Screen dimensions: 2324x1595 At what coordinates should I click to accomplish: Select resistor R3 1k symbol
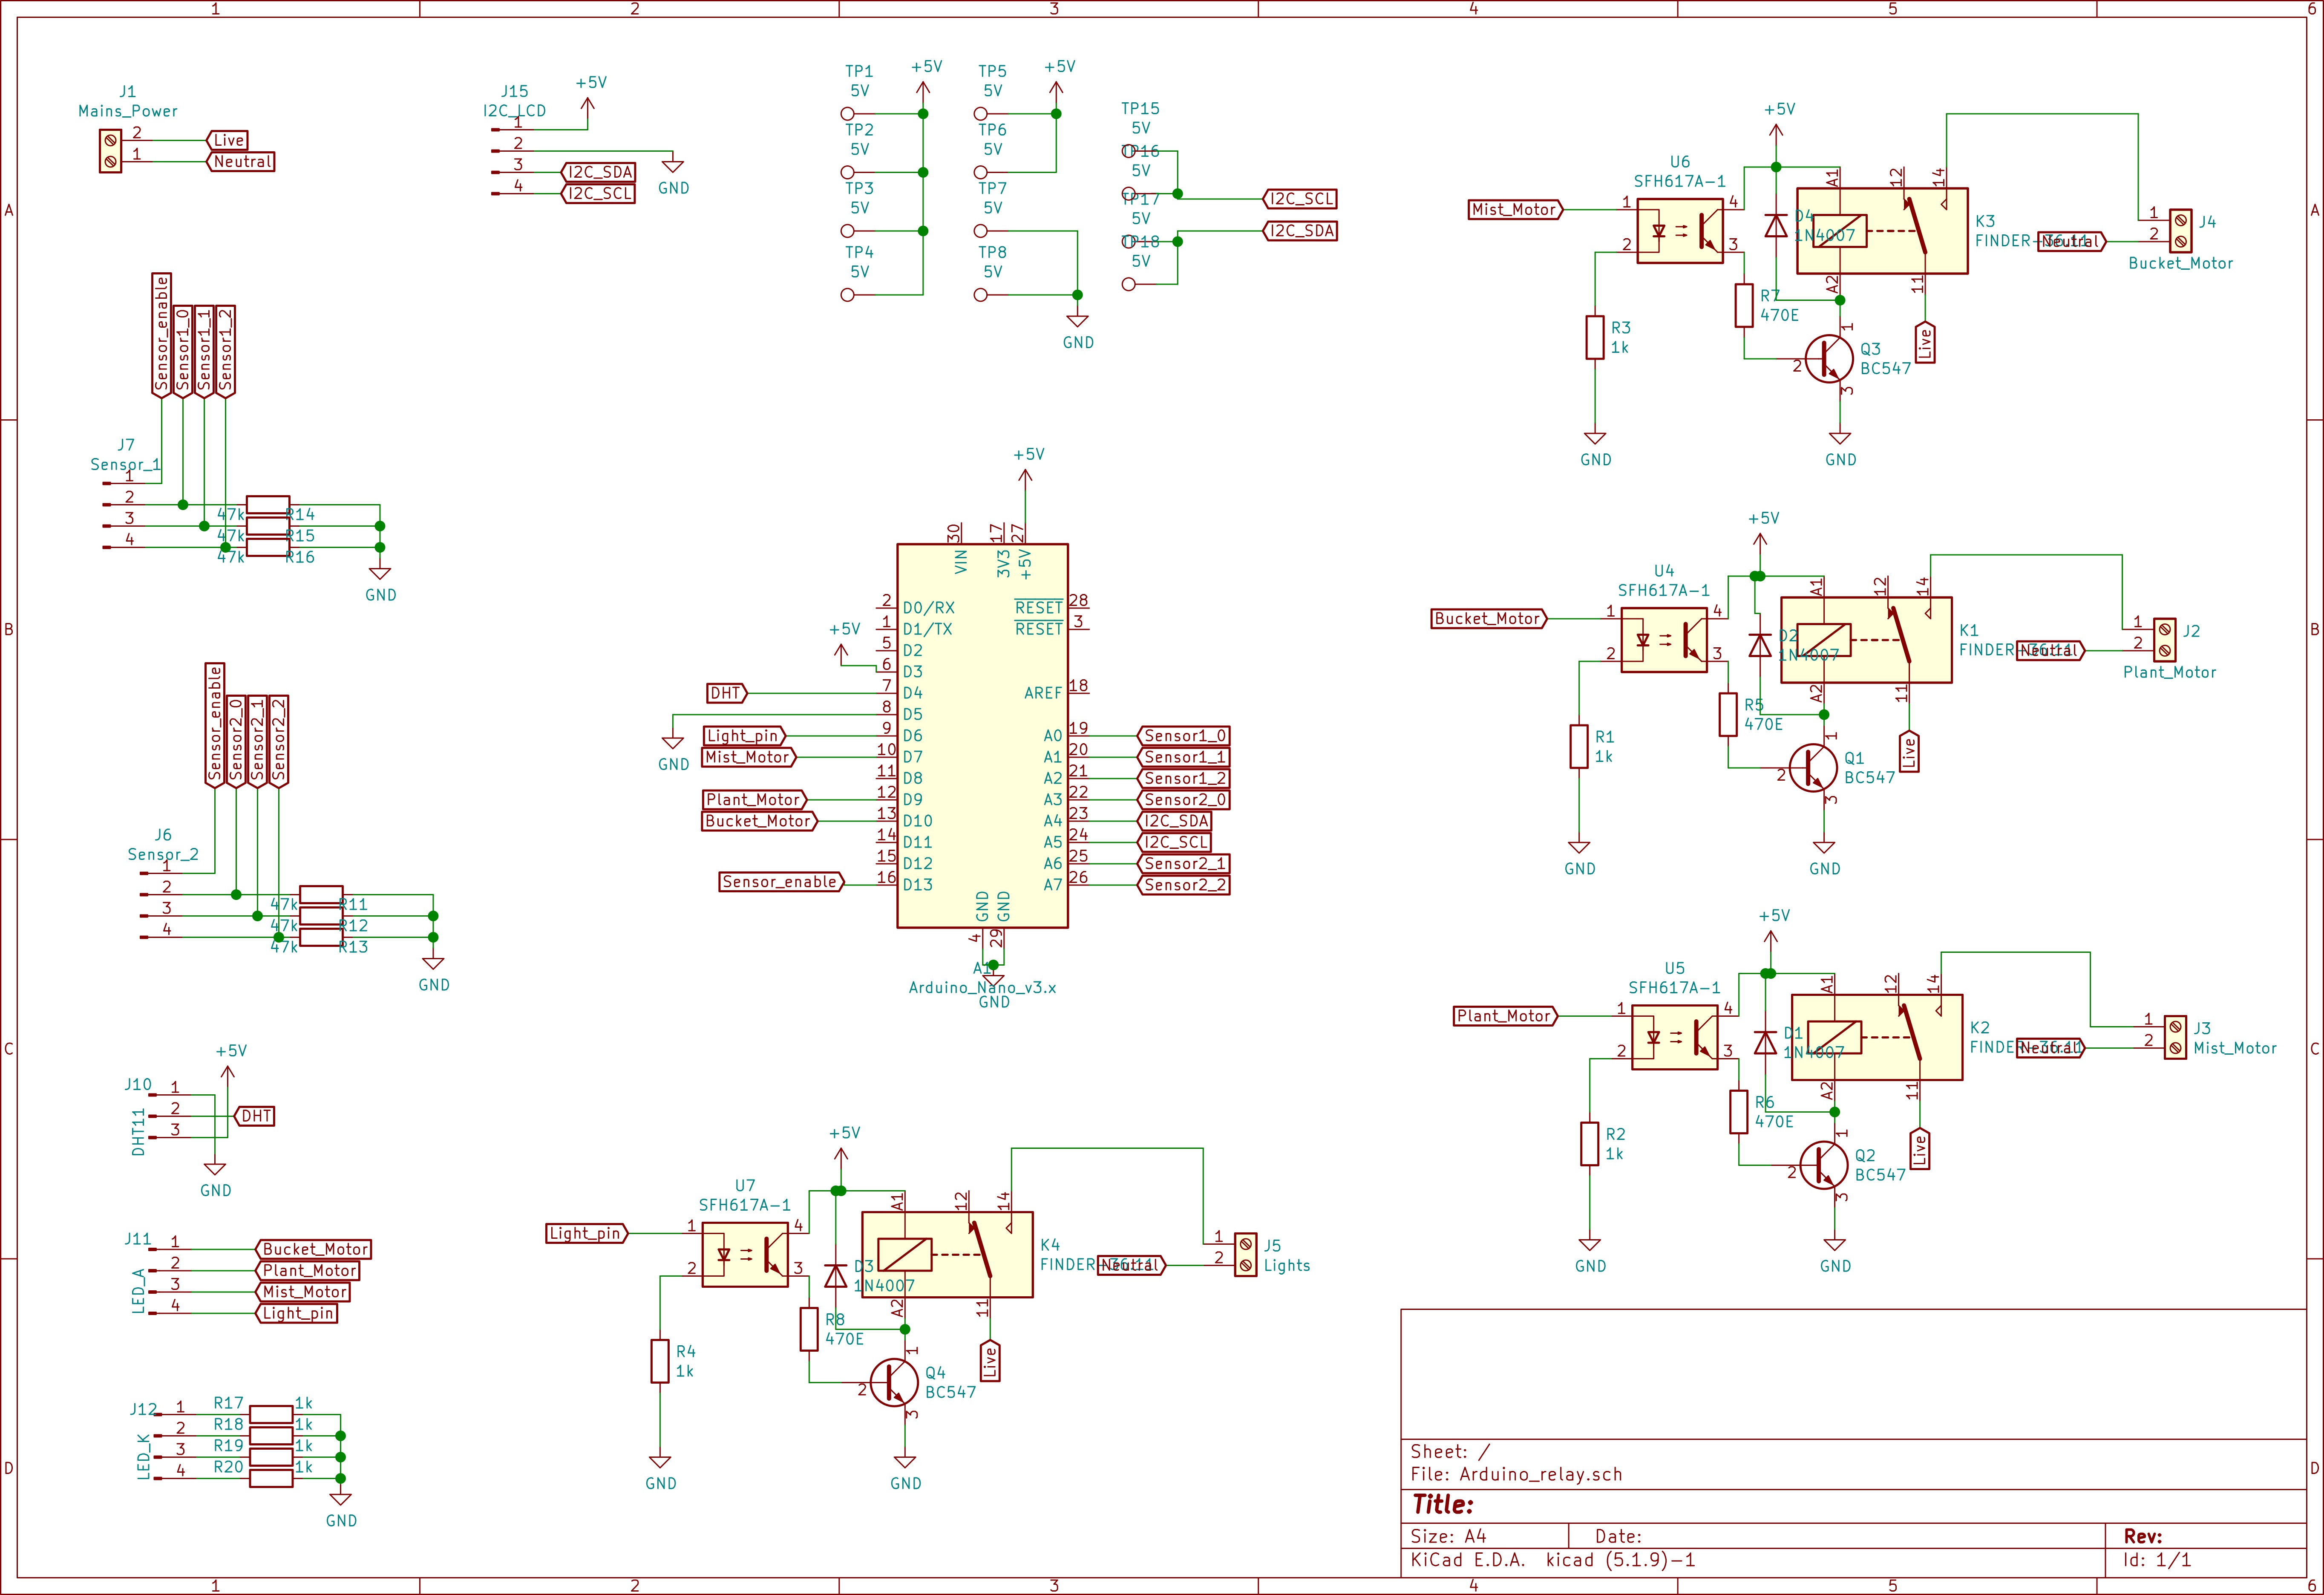point(1595,337)
